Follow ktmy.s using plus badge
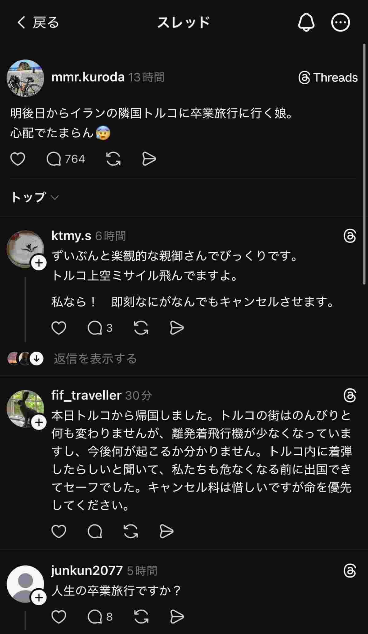Screen dimensions: 368x634 [39, 263]
